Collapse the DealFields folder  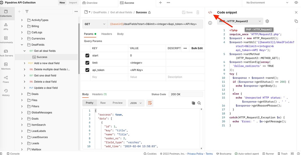[22, 45]
